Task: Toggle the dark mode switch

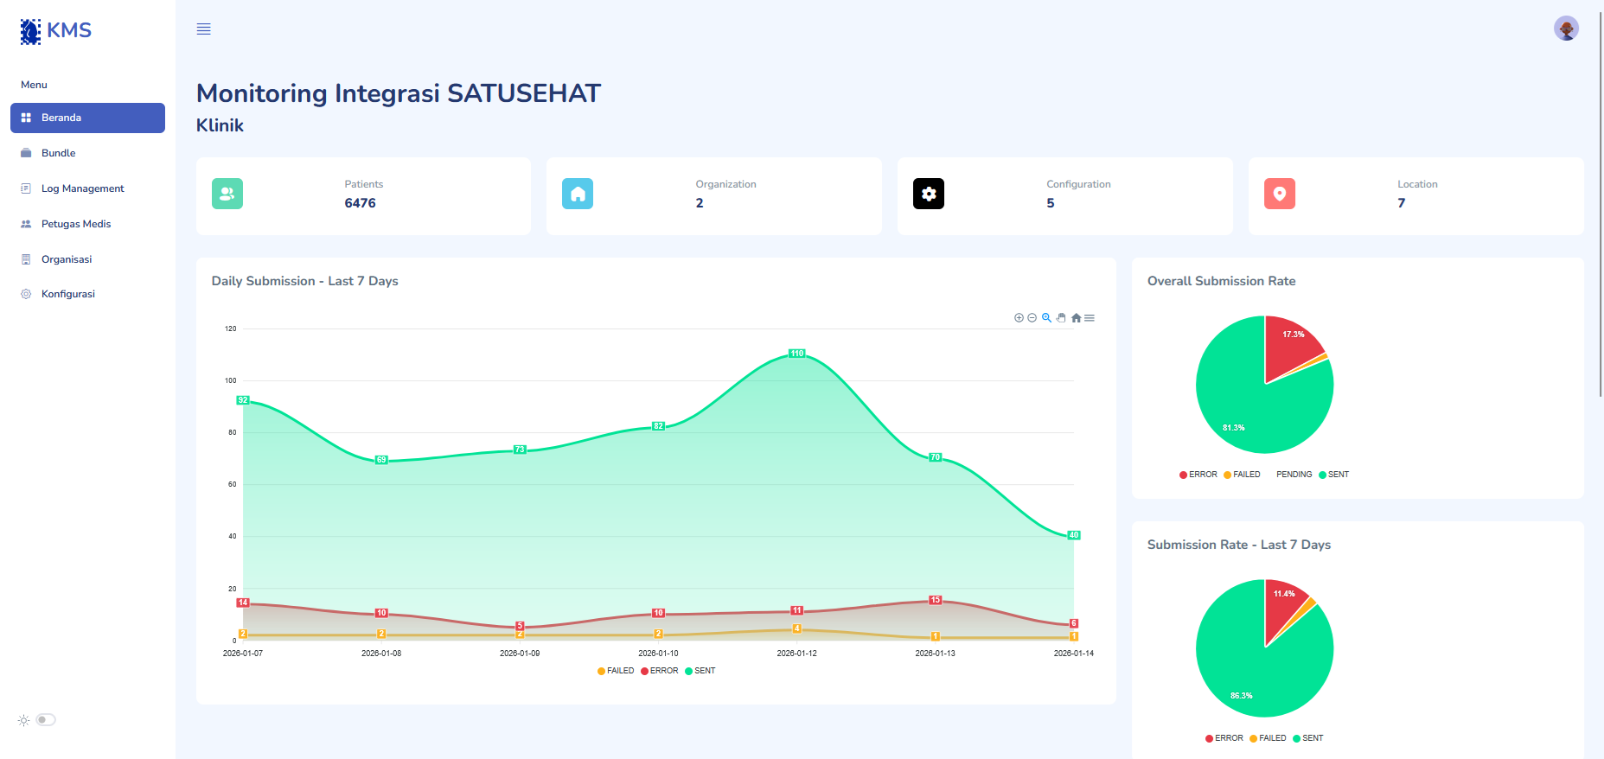Action: tap(46, 719)
